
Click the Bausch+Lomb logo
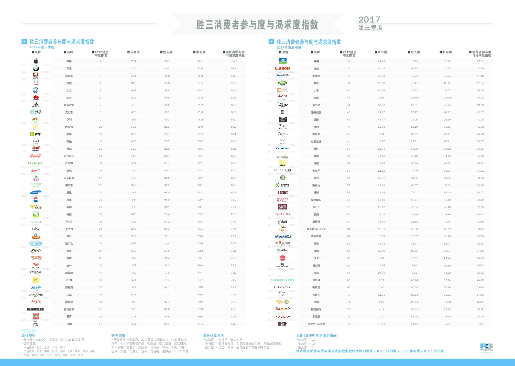[282, 280]
